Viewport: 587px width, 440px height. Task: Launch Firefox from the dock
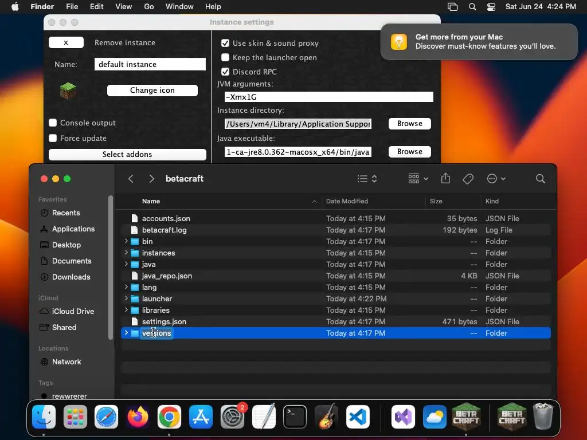[x=138, y=417]
